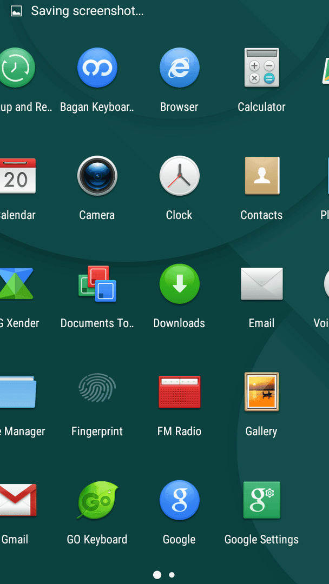Open the Backup and Restore app
This screenshot has height=584, width=329.
click(x=16, y=68)
